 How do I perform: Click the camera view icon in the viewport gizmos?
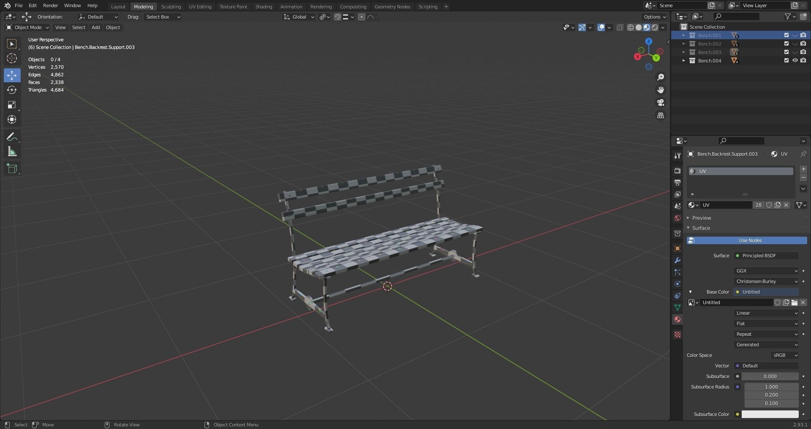click(x=661, y=103)
